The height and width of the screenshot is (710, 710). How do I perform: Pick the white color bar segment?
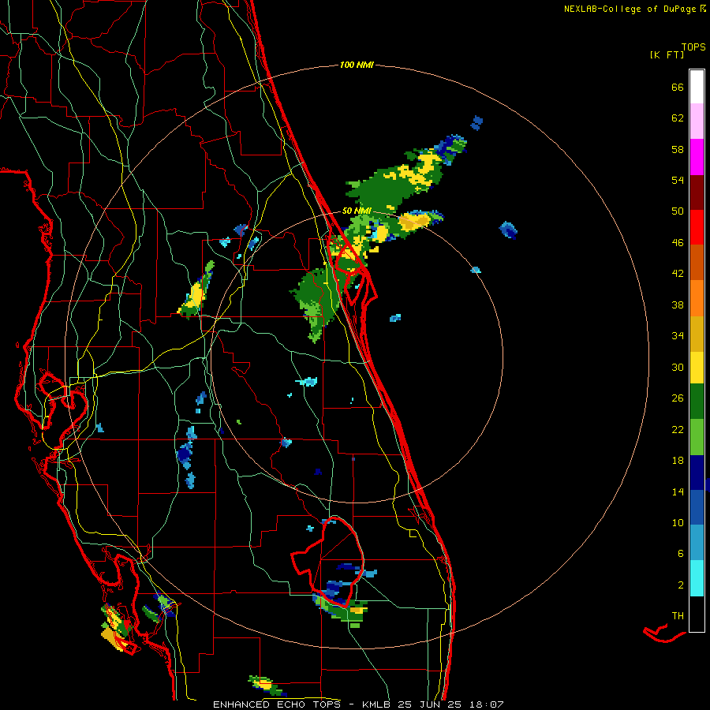pyautogui.click(x=697, y=87)
